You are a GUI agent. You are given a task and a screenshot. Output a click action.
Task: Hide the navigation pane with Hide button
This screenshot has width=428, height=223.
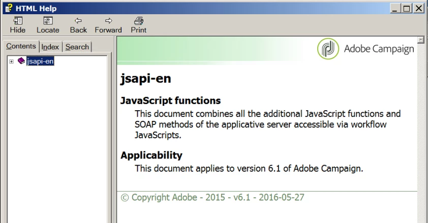18,25
